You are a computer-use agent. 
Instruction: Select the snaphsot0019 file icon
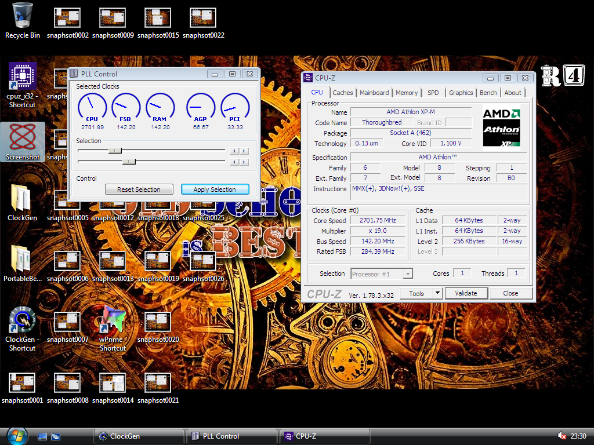click(158, 267)
